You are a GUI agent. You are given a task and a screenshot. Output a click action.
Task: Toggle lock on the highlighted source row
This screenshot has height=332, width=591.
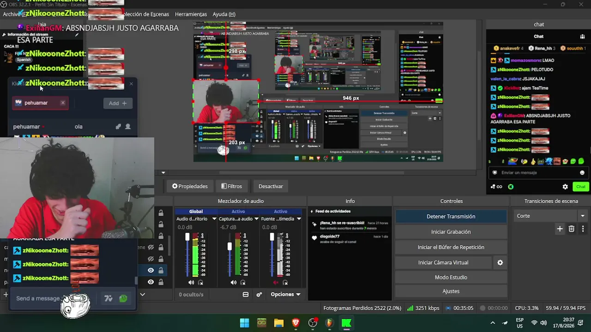coord(161,270)
